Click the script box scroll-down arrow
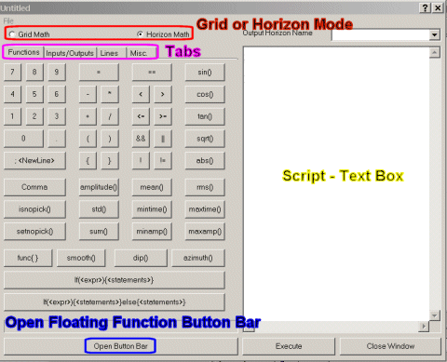This screenshot has width=447, height=362. (x=435, y=315)
